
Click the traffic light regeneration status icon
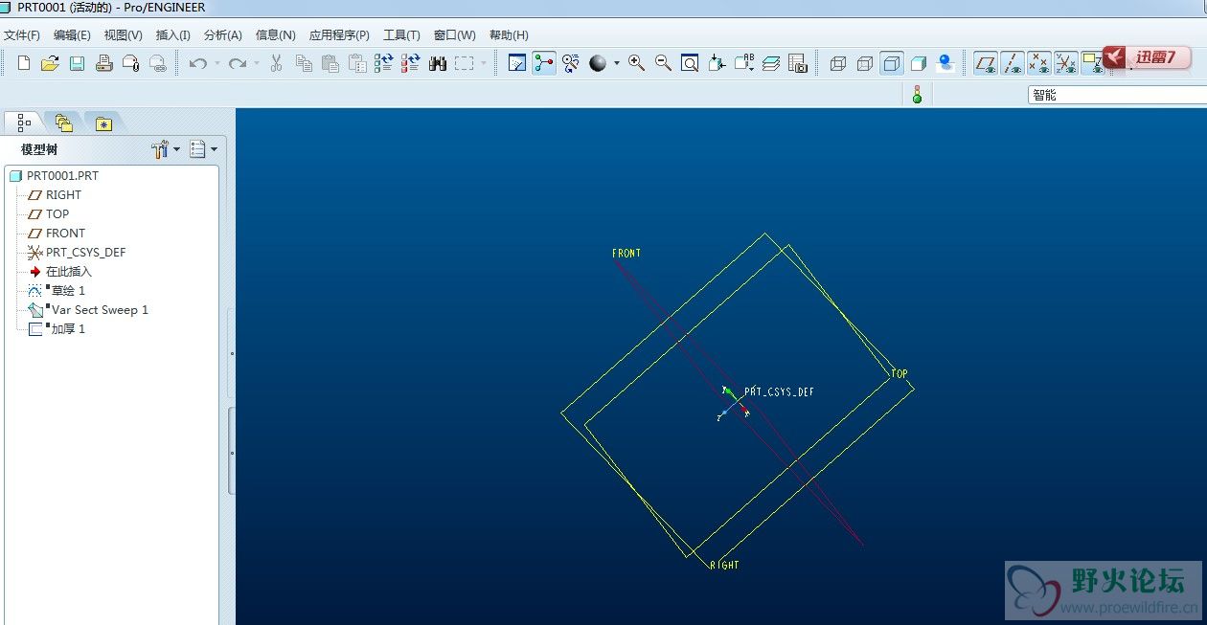pos(917,95)
